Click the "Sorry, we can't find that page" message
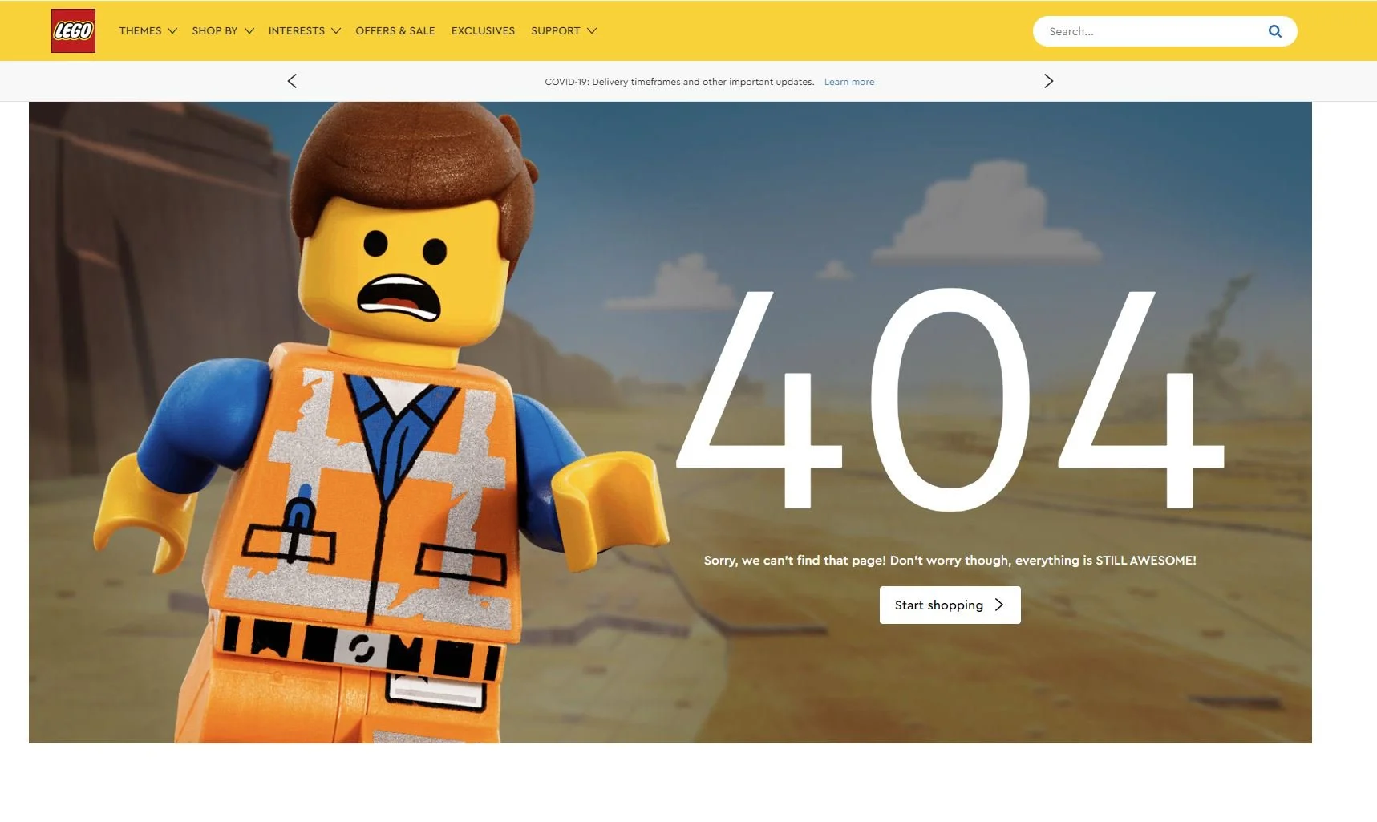Image resolution: width=1377 pixels, height=822 pixels. (950, 561)
